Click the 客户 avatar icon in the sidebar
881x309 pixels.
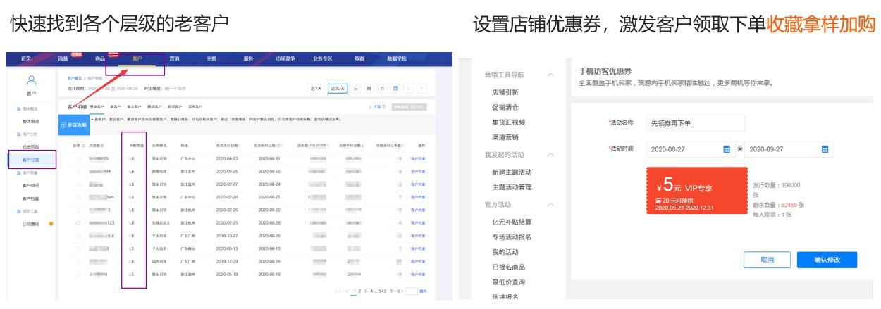31,80
